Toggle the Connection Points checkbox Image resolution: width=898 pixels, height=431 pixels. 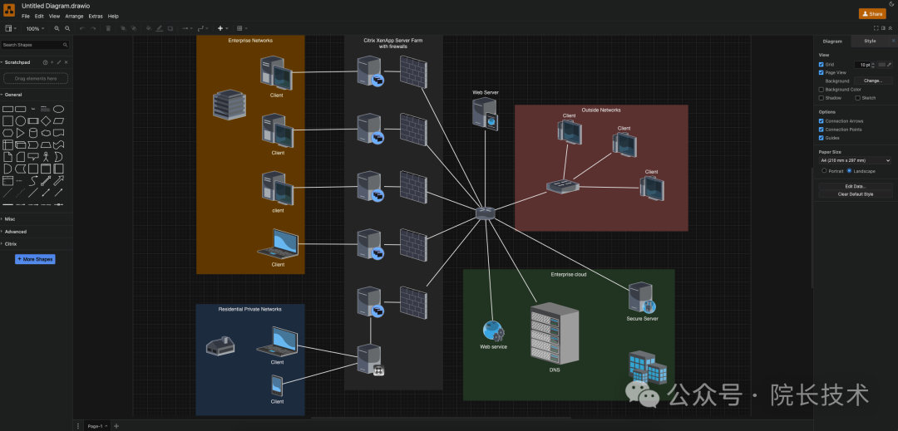pyautogui.click(x=822, y=130)
